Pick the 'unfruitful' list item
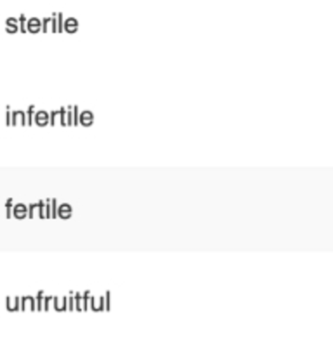 click(x=166, y=302)
